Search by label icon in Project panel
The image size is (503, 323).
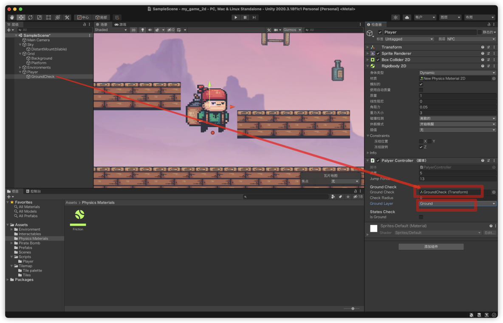[340, 197]
